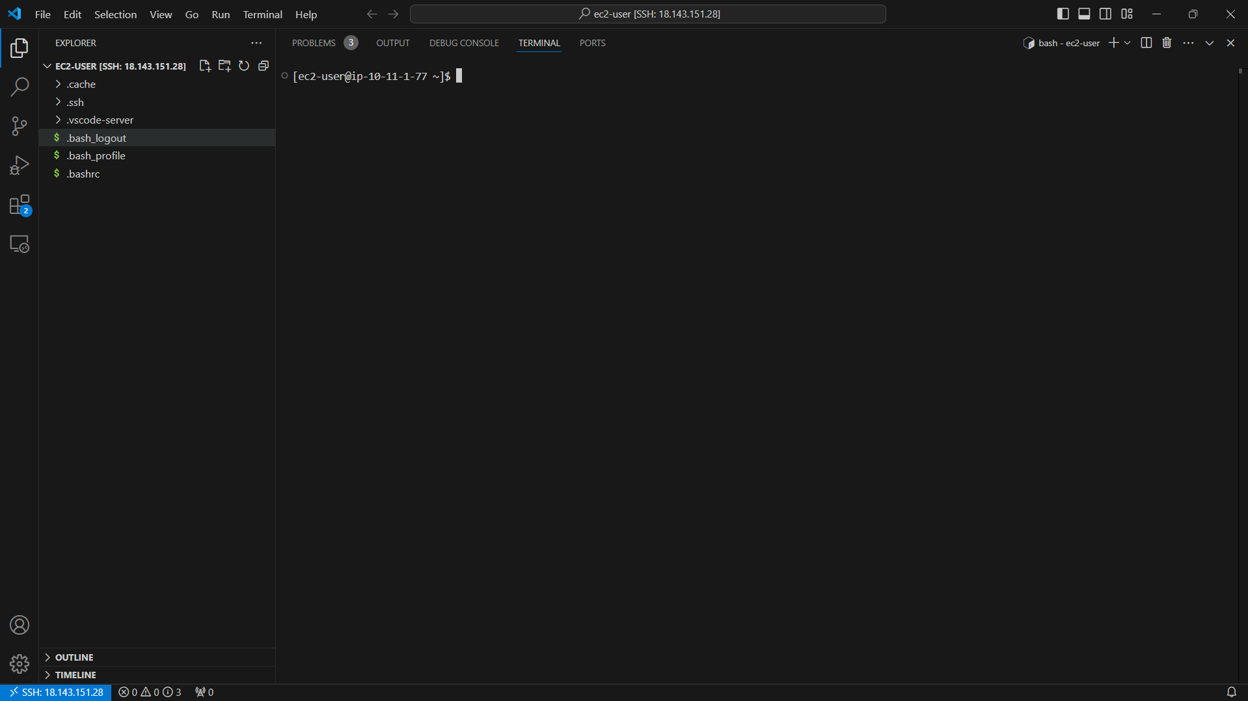Open the Run menu
The width and height of the screenshot is (1248, 701).
coord(221,14)
